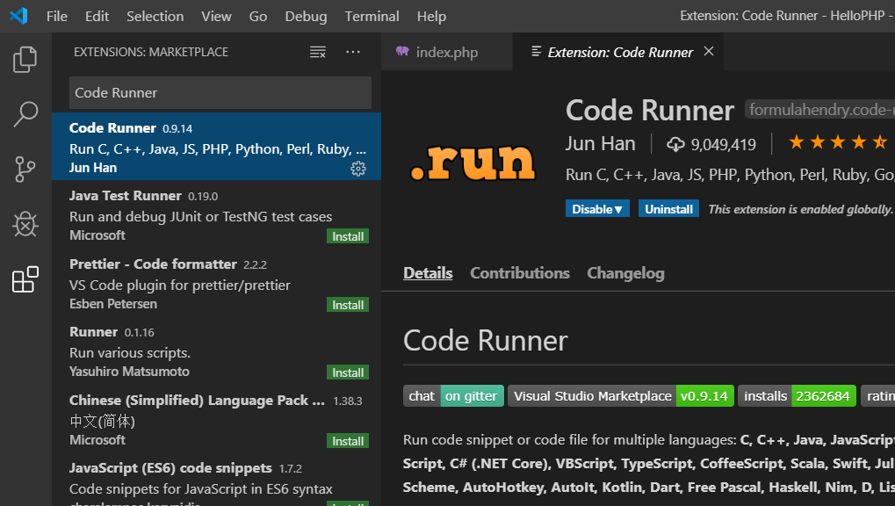Open the Edit menu
This screenshot has width=895, height=506.
(x=97, y=16)
